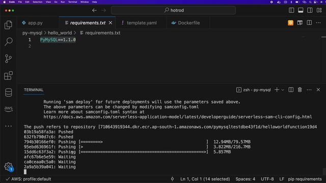
Task: Select the requirements.txt tab
Action: (x=88, y=23)
